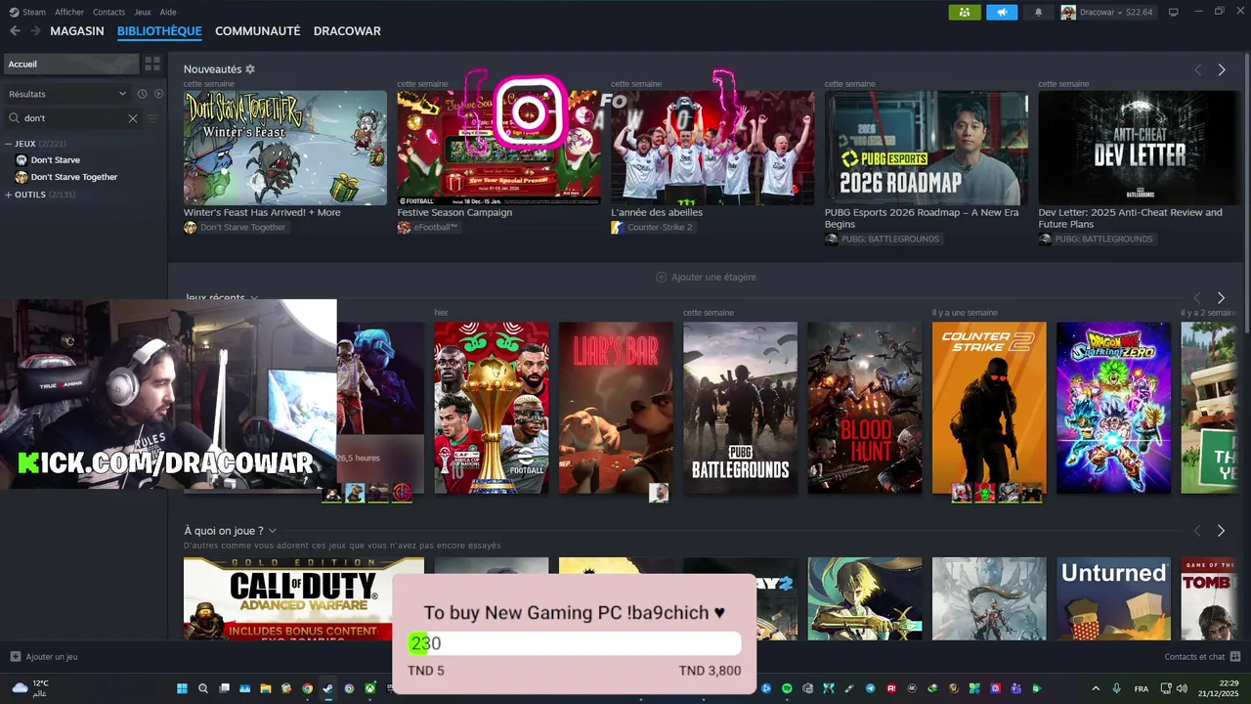Open advanced filter options icon
Screen dimensions: 1251x704
coord(151,118)
